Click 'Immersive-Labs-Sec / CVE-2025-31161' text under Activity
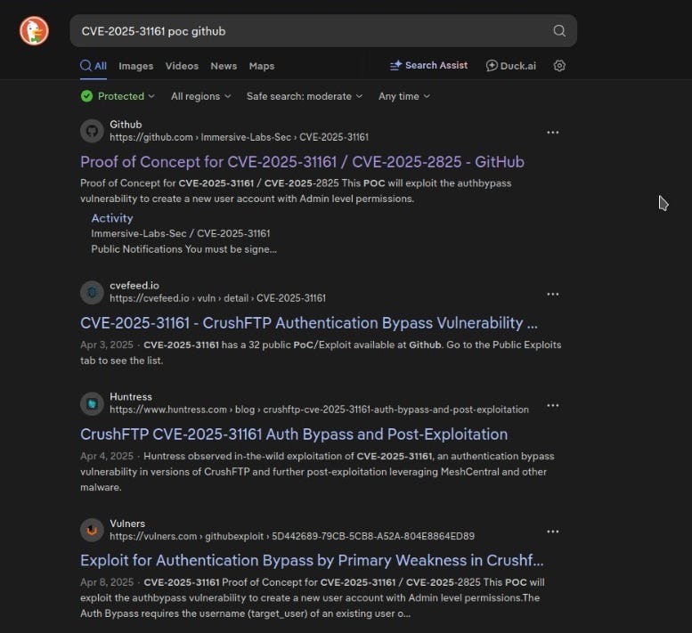The height and width of the screenshot is (633, 692). tap(181, 233)
